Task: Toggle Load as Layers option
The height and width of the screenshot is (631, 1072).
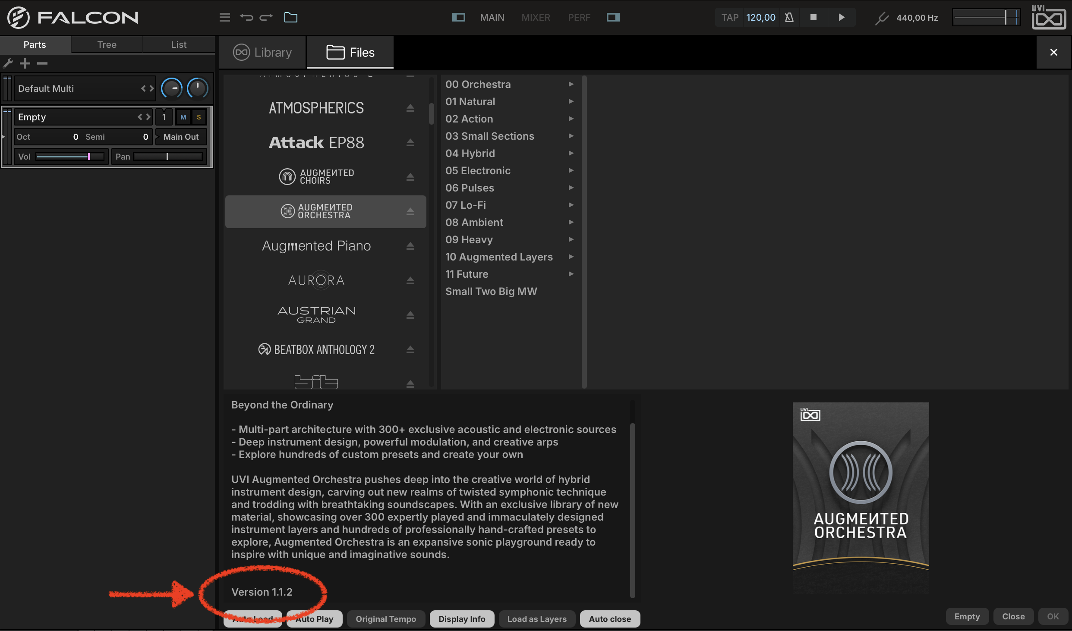Action: [x=537, y=619]
